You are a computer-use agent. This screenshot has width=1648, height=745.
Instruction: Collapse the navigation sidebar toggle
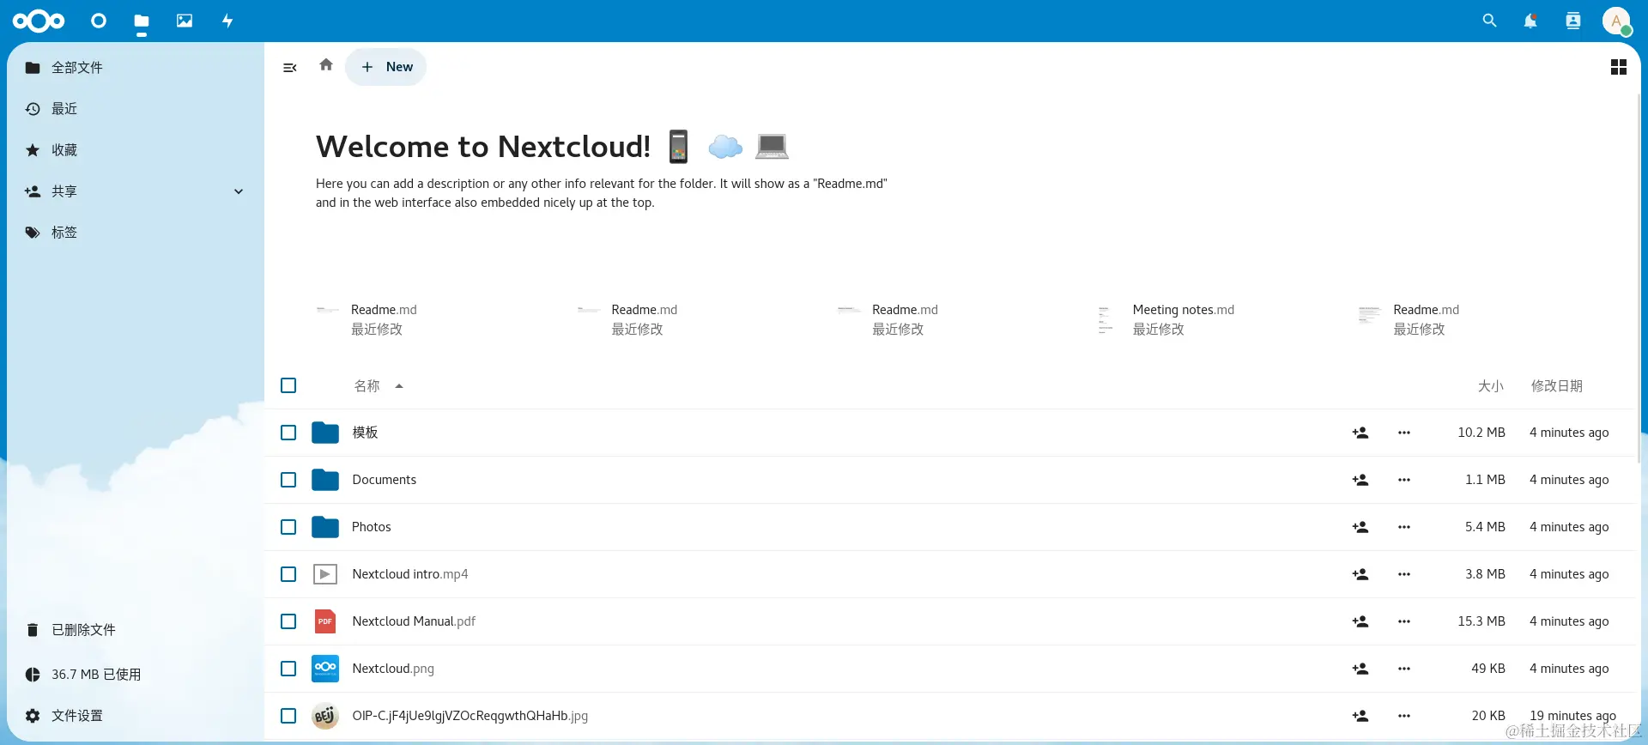click(x=290, y=67)
